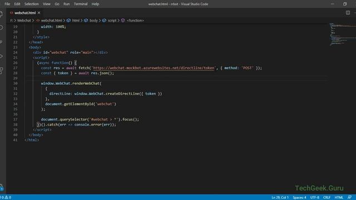
Task: Expand the body breadcrumb segment
Action: (x=93, y=21)
